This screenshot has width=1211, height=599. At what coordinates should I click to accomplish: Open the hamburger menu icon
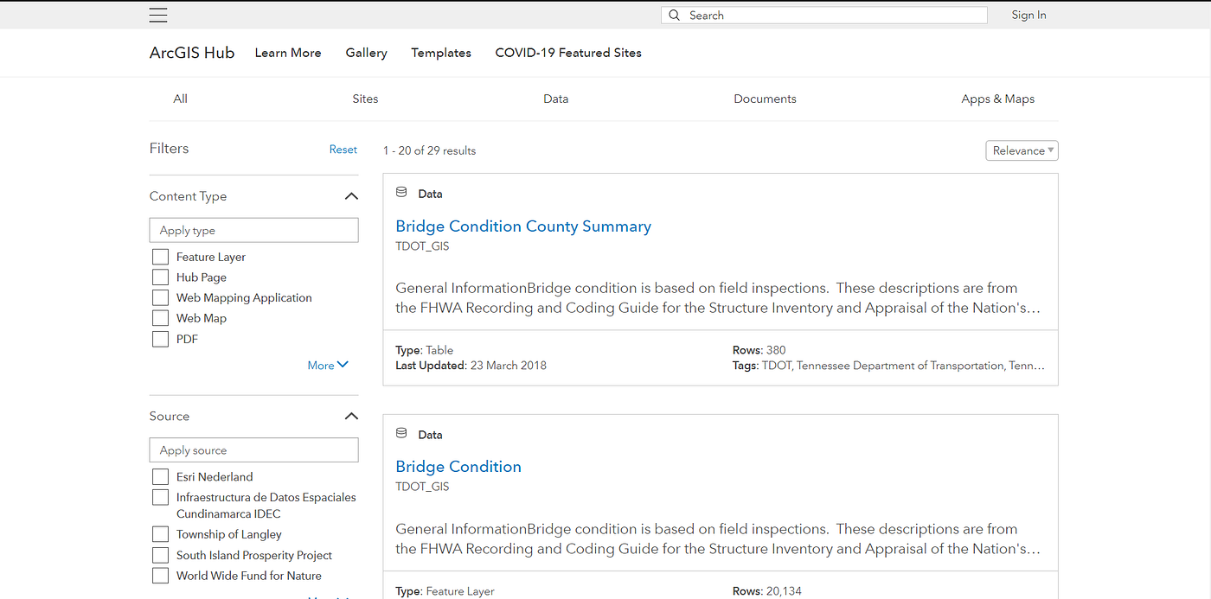click(158, 15)
